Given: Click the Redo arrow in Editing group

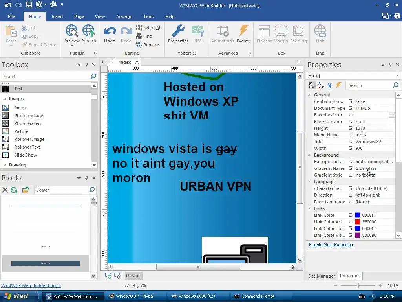Looking at the screenshot, I should (x=126, y=31).
